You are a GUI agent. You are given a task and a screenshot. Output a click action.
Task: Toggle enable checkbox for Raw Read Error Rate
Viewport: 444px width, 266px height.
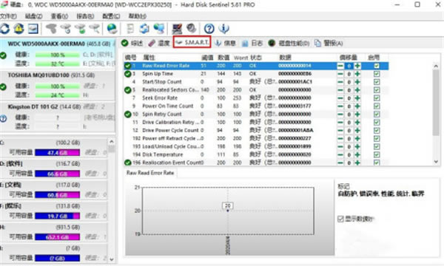pos(377,66)
